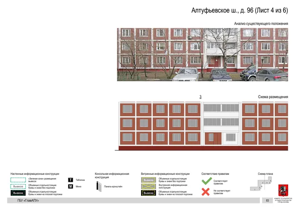Click the green checkmark compliance icon
This screenshot has height=209, width=296.
tap(207, 181)
